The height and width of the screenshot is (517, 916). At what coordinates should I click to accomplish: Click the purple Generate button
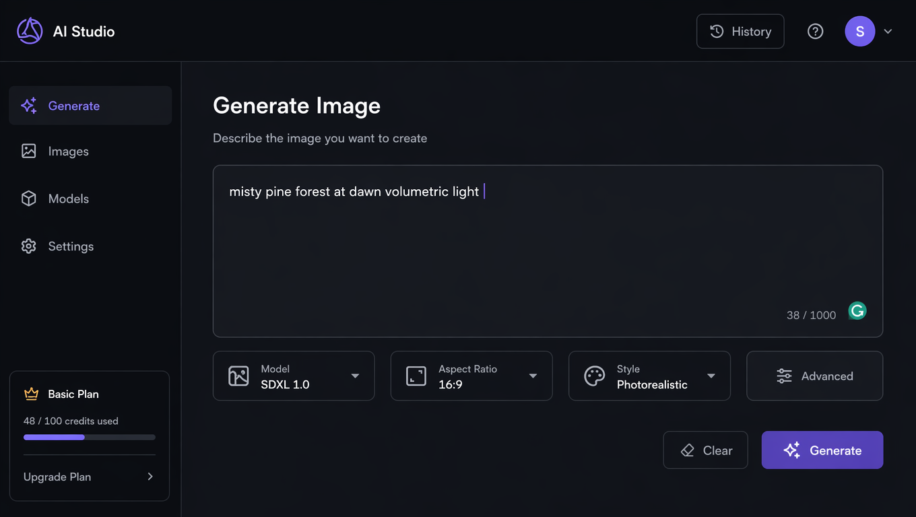coord(822,450)
